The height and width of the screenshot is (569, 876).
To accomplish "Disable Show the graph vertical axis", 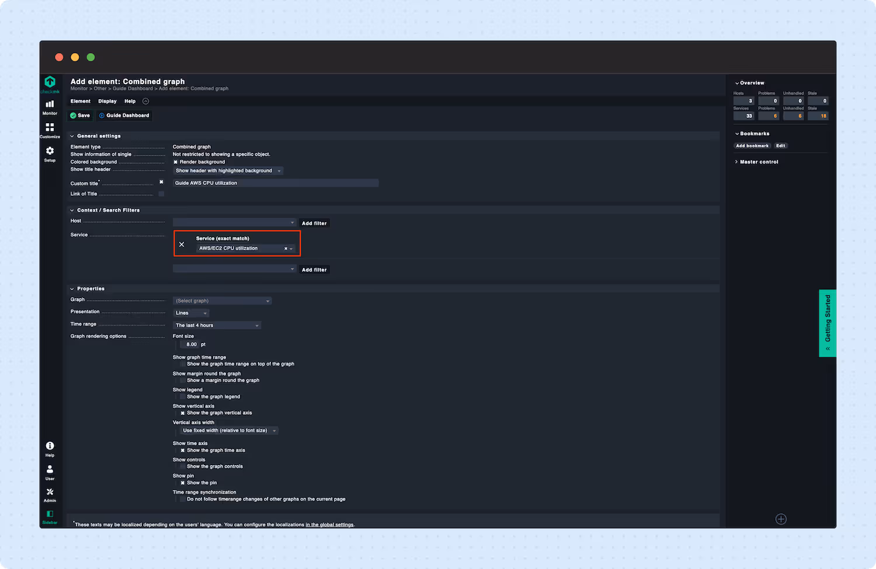I will click(183, 413).
